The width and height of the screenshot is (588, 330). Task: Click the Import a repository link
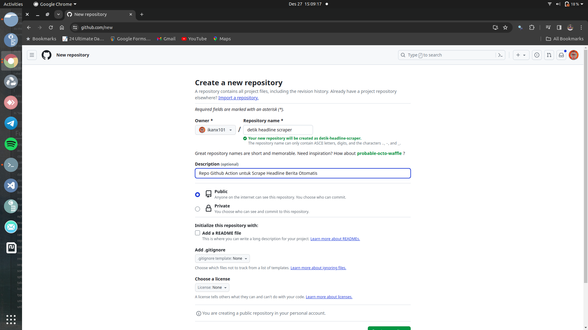click(x=238, y=98)
